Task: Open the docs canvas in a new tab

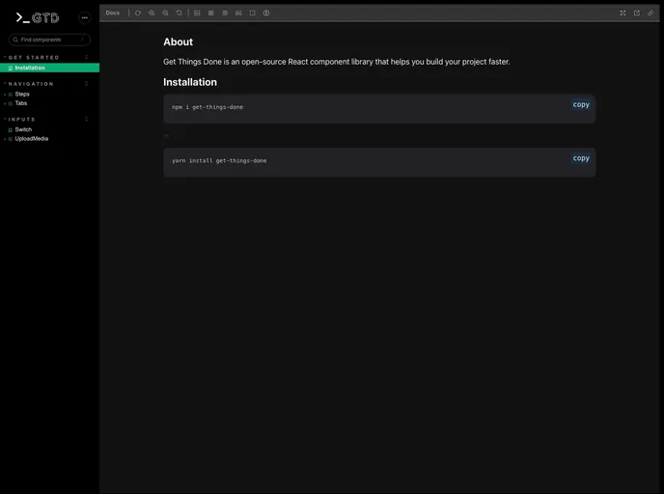Action: click(x=637, y=13)
